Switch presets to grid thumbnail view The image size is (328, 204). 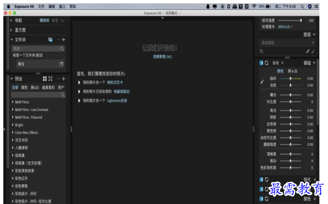click(x=45, y=79)
